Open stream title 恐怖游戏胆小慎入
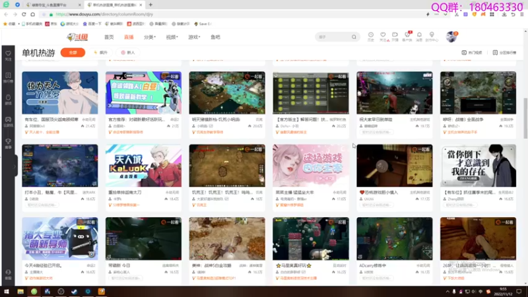 tap(378, 193)
